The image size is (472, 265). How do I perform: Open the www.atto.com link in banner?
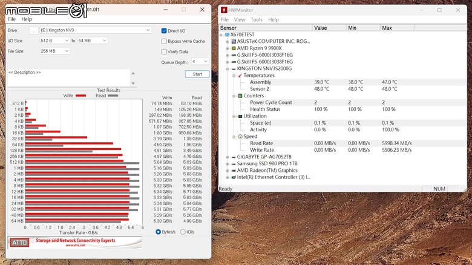click(75, 246)
